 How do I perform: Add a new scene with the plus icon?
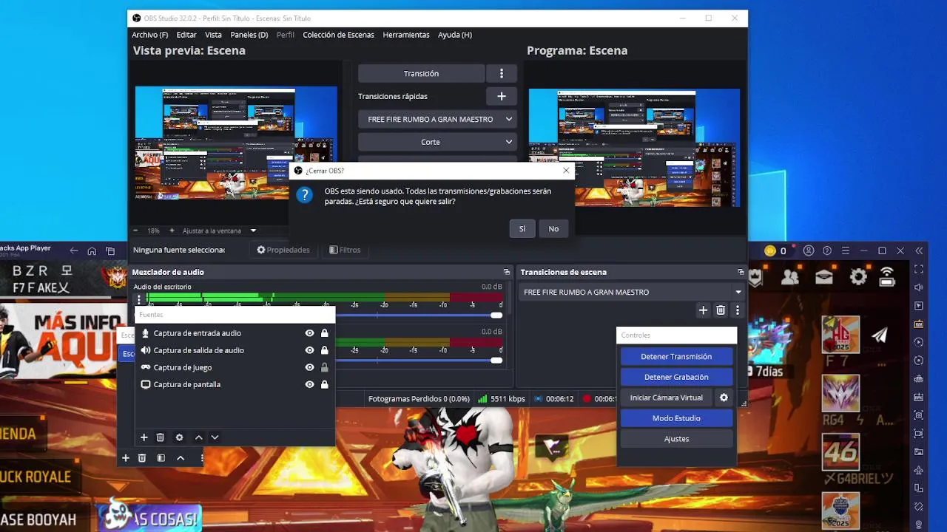[x=126, y=458]
